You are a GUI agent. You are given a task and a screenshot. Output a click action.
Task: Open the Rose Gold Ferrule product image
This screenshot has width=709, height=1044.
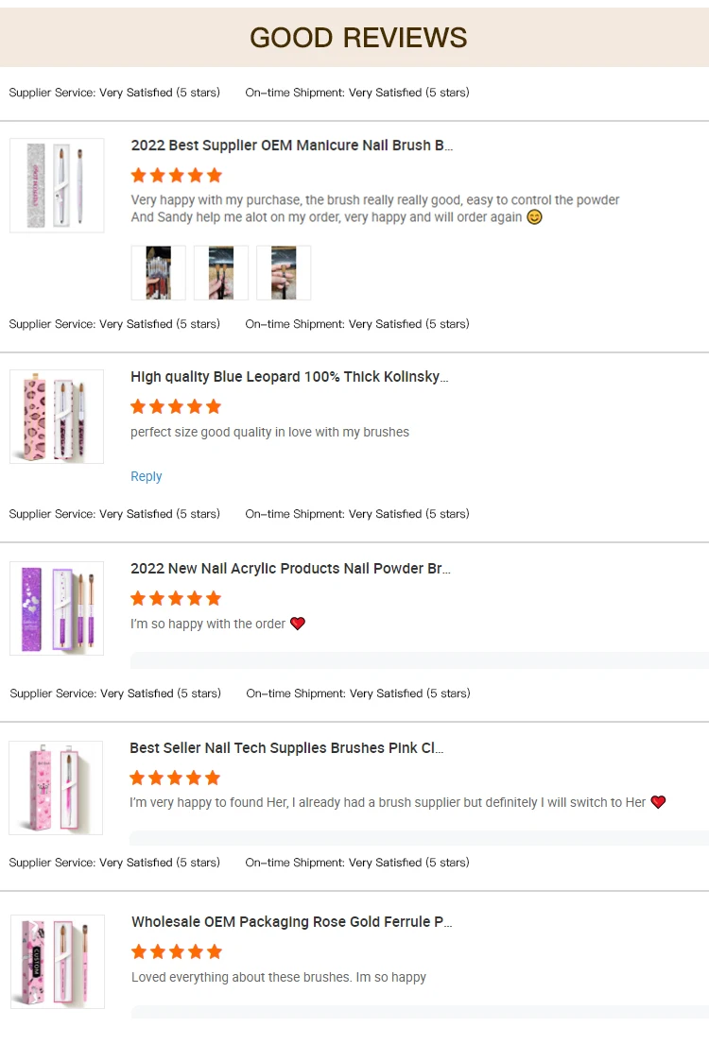click(58, 961)
